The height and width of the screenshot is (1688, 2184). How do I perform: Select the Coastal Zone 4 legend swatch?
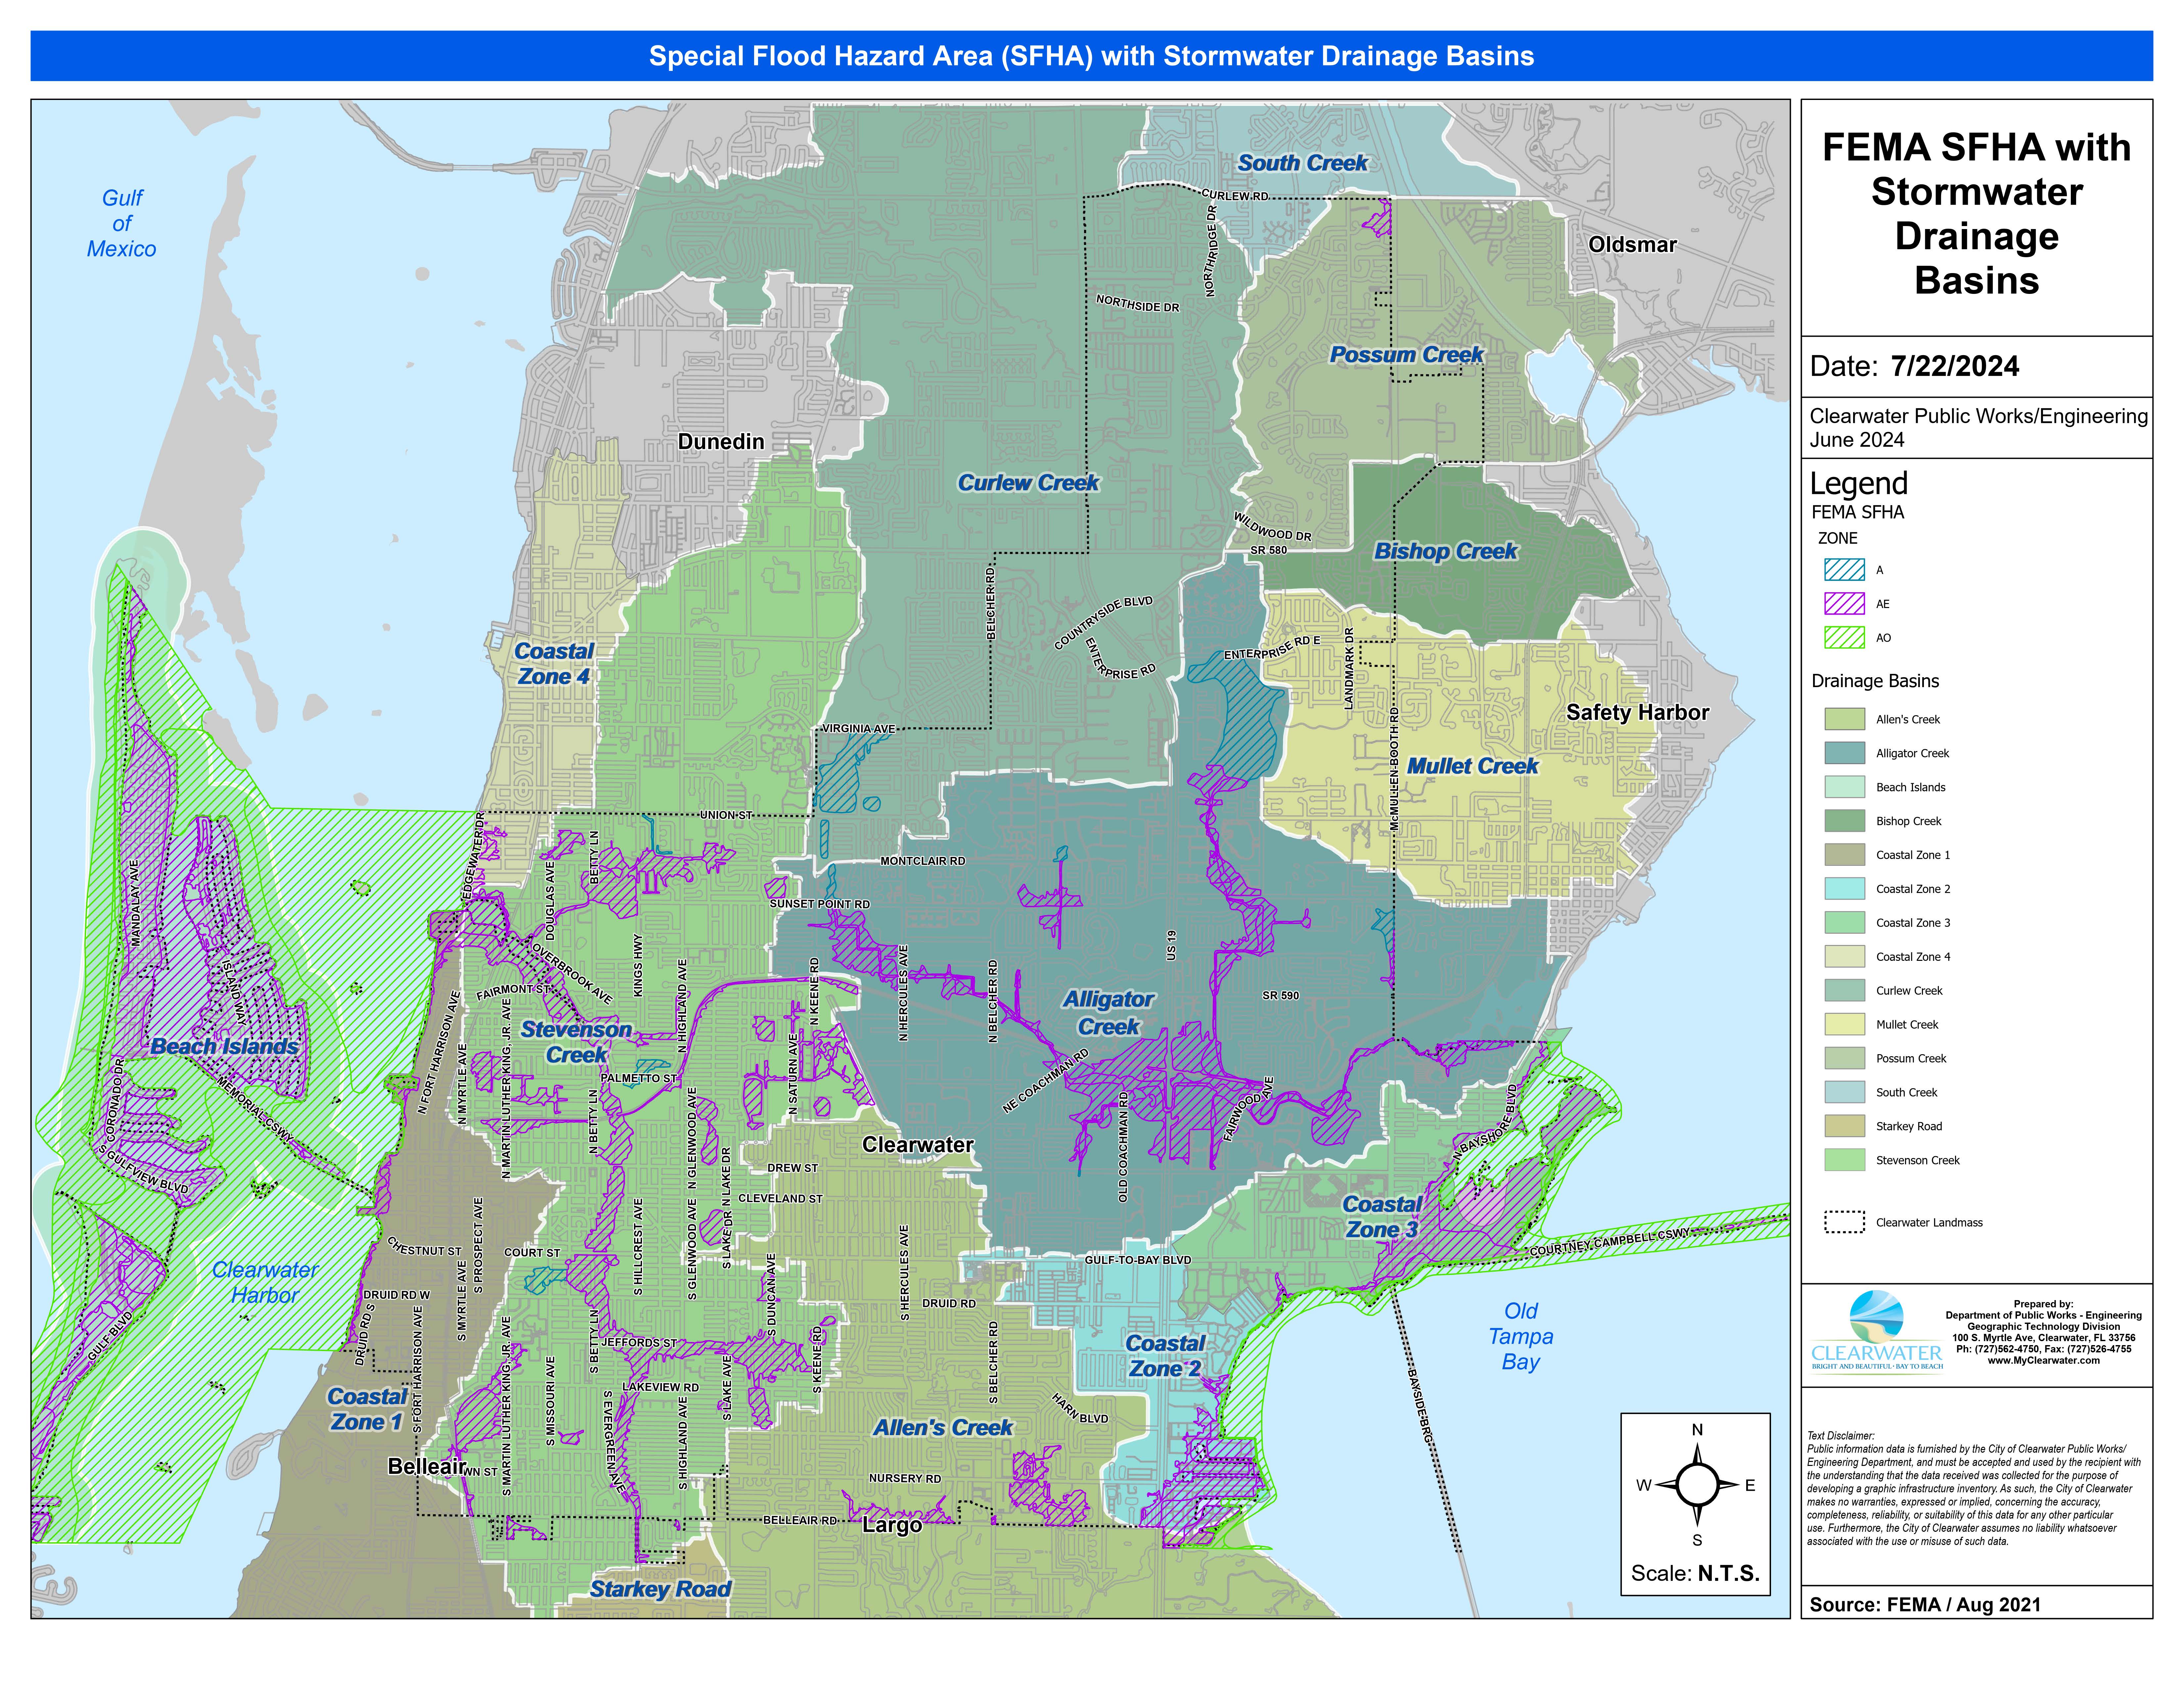(1844, 957)
